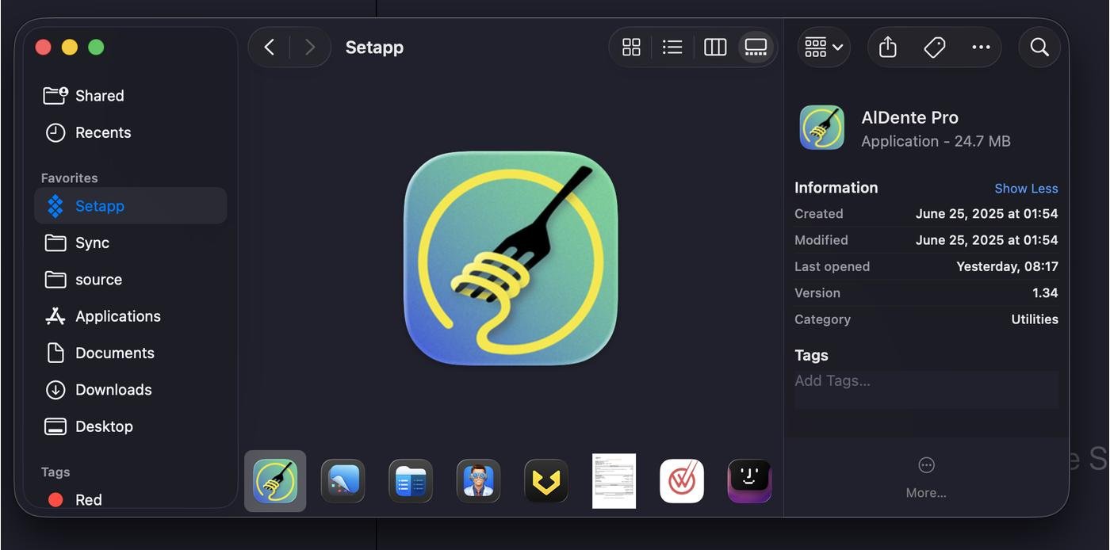Open Desktop in the sidebar
The image size is (1110, 550).
point(131,426)
